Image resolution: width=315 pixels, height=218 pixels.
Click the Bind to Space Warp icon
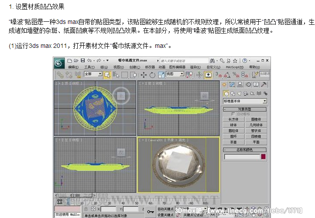(x=78, y=75)
